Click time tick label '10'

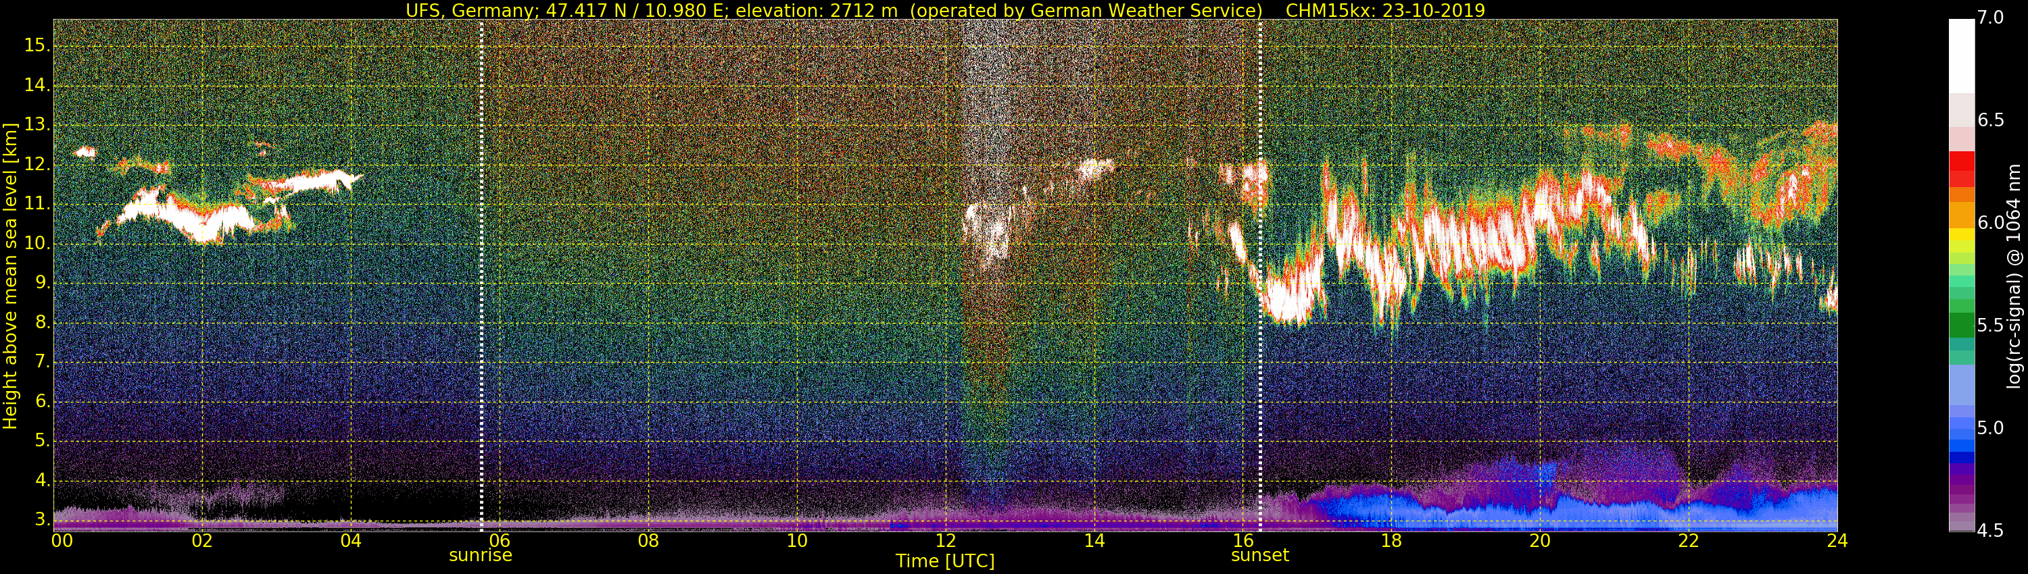coord(797,540)
